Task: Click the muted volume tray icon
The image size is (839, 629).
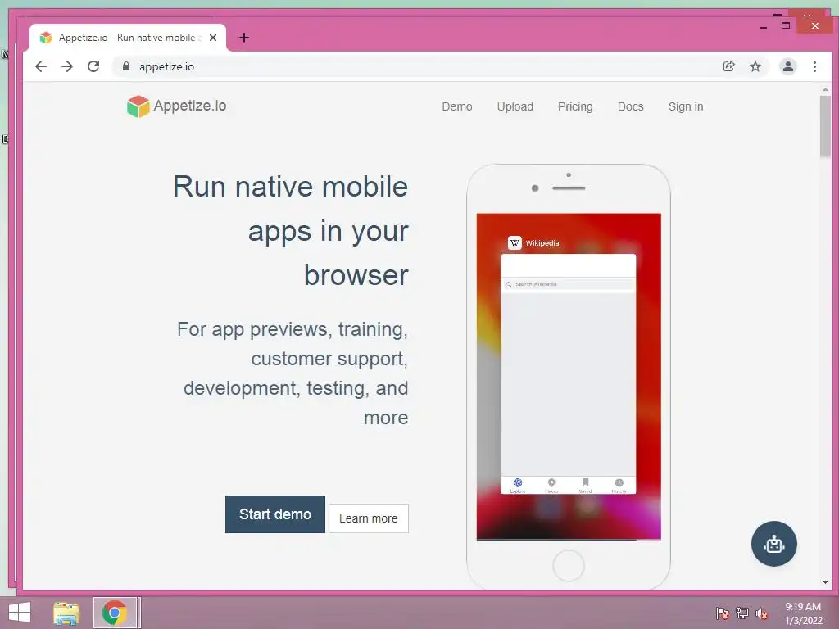Action: tap(761, 613)
